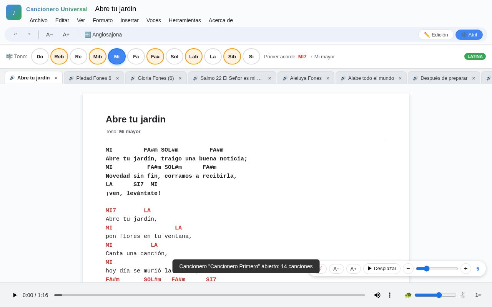Click the redo arrow in toolbar
This screenshot has height=307, width=492.
29,35
